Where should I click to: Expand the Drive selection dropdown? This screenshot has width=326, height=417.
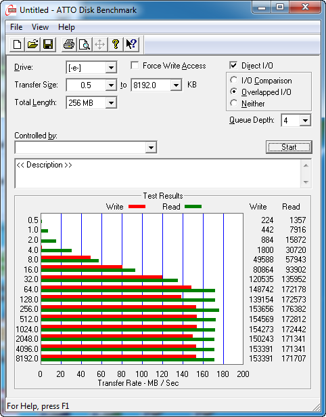111,68
